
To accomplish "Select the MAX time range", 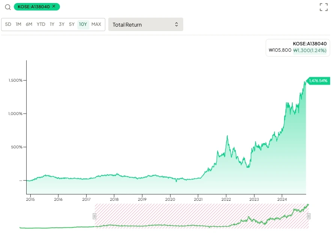I will pos(96,24).
